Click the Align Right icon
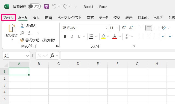The image size is (175, 104). [x=156, y=36]
